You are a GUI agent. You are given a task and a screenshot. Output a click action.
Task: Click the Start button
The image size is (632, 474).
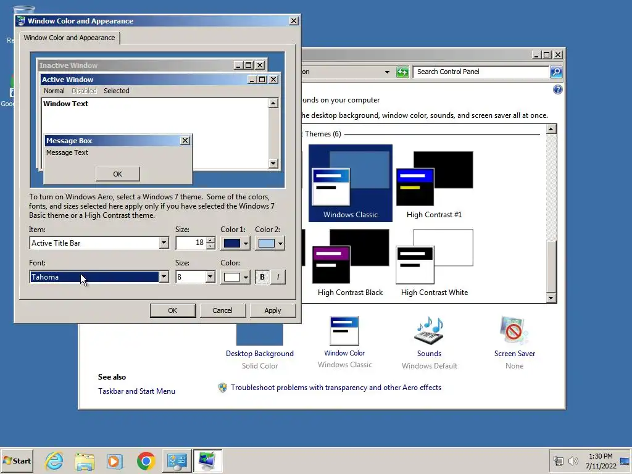pos(17,460)
